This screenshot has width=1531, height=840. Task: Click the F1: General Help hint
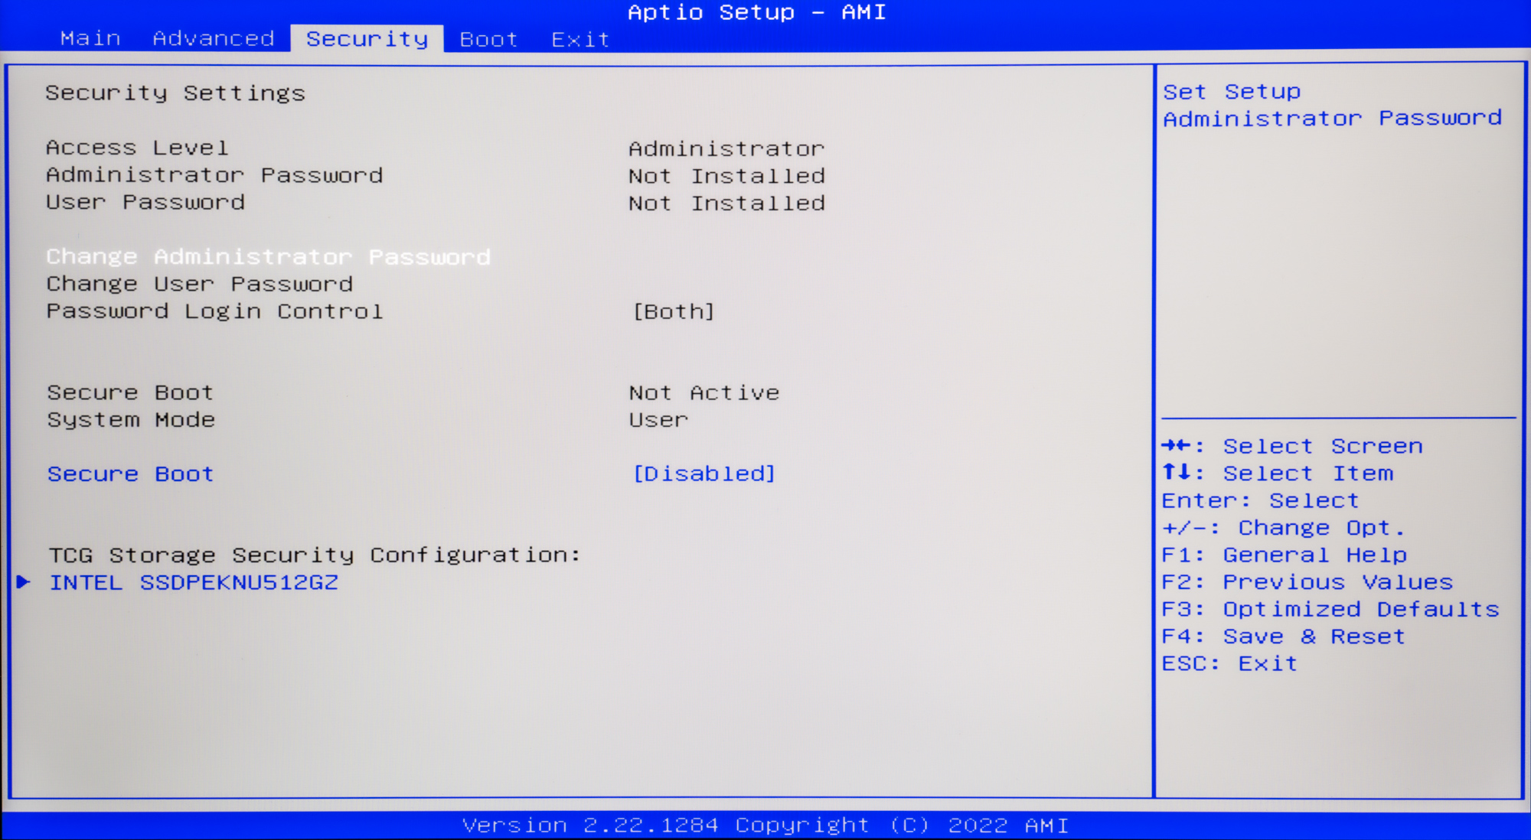point(1284,555)
